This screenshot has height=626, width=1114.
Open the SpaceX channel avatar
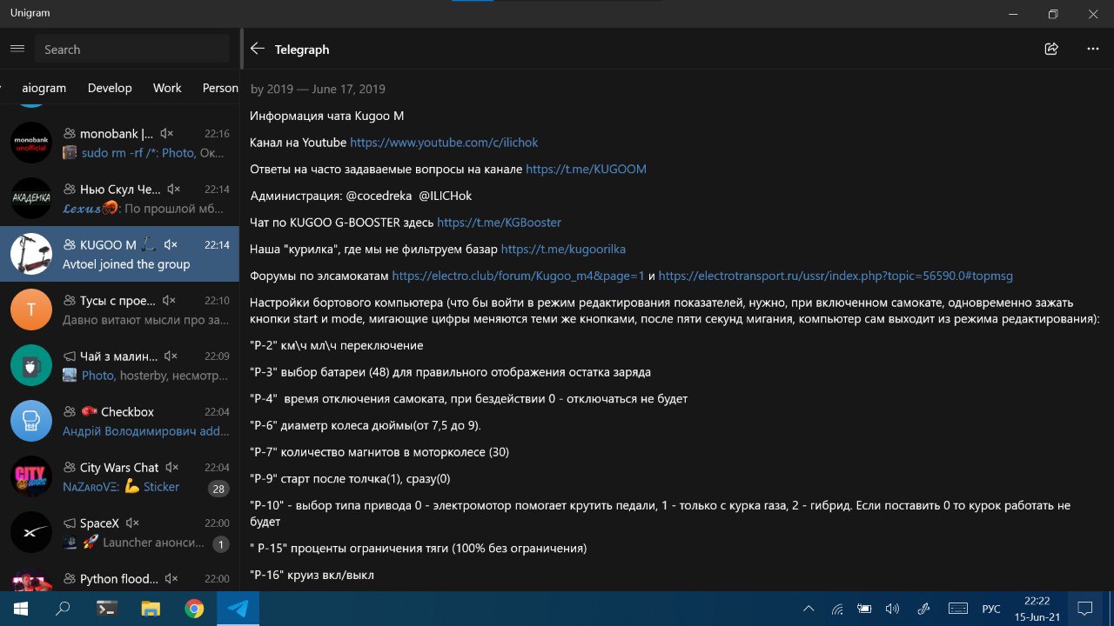31,532
